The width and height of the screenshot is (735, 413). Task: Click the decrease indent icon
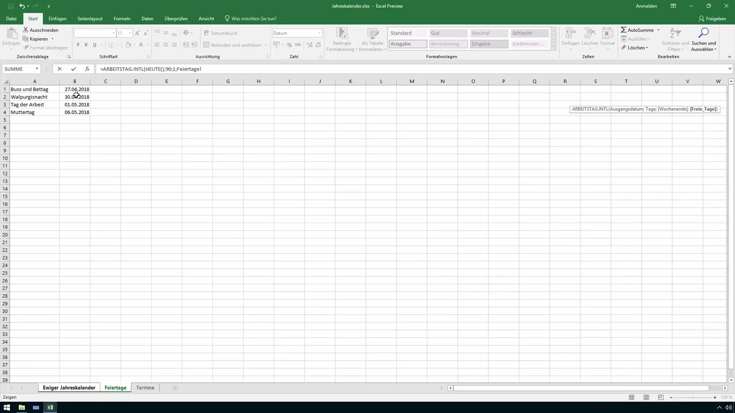[186, 45]
